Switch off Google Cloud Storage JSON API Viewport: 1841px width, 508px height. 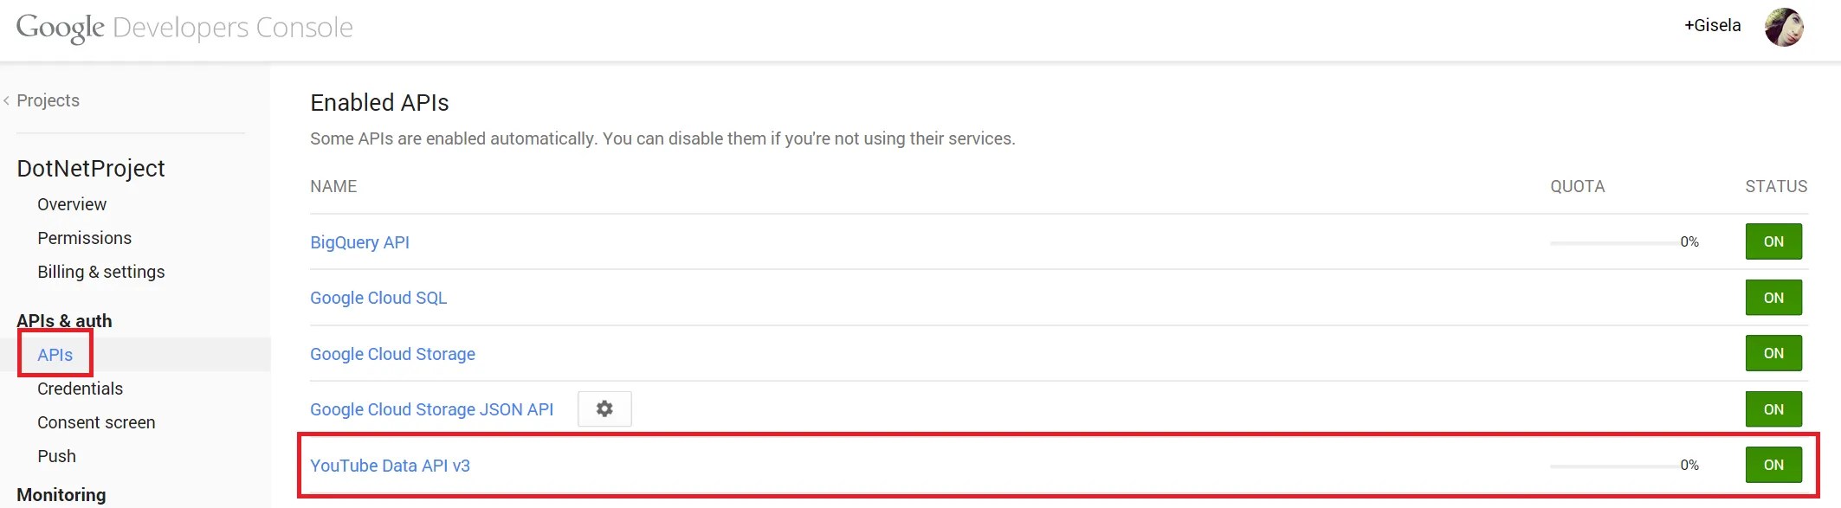(1773, 409)
